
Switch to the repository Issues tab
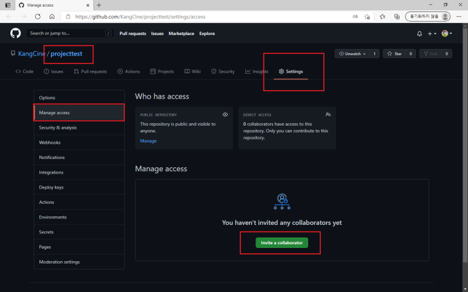pos(53,71)
